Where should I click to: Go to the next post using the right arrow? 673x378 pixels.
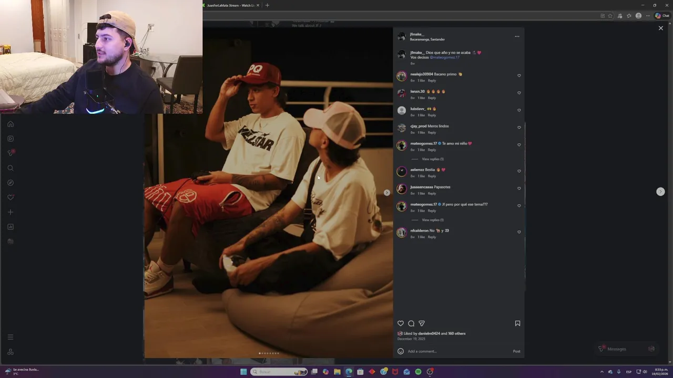[660, 192]
